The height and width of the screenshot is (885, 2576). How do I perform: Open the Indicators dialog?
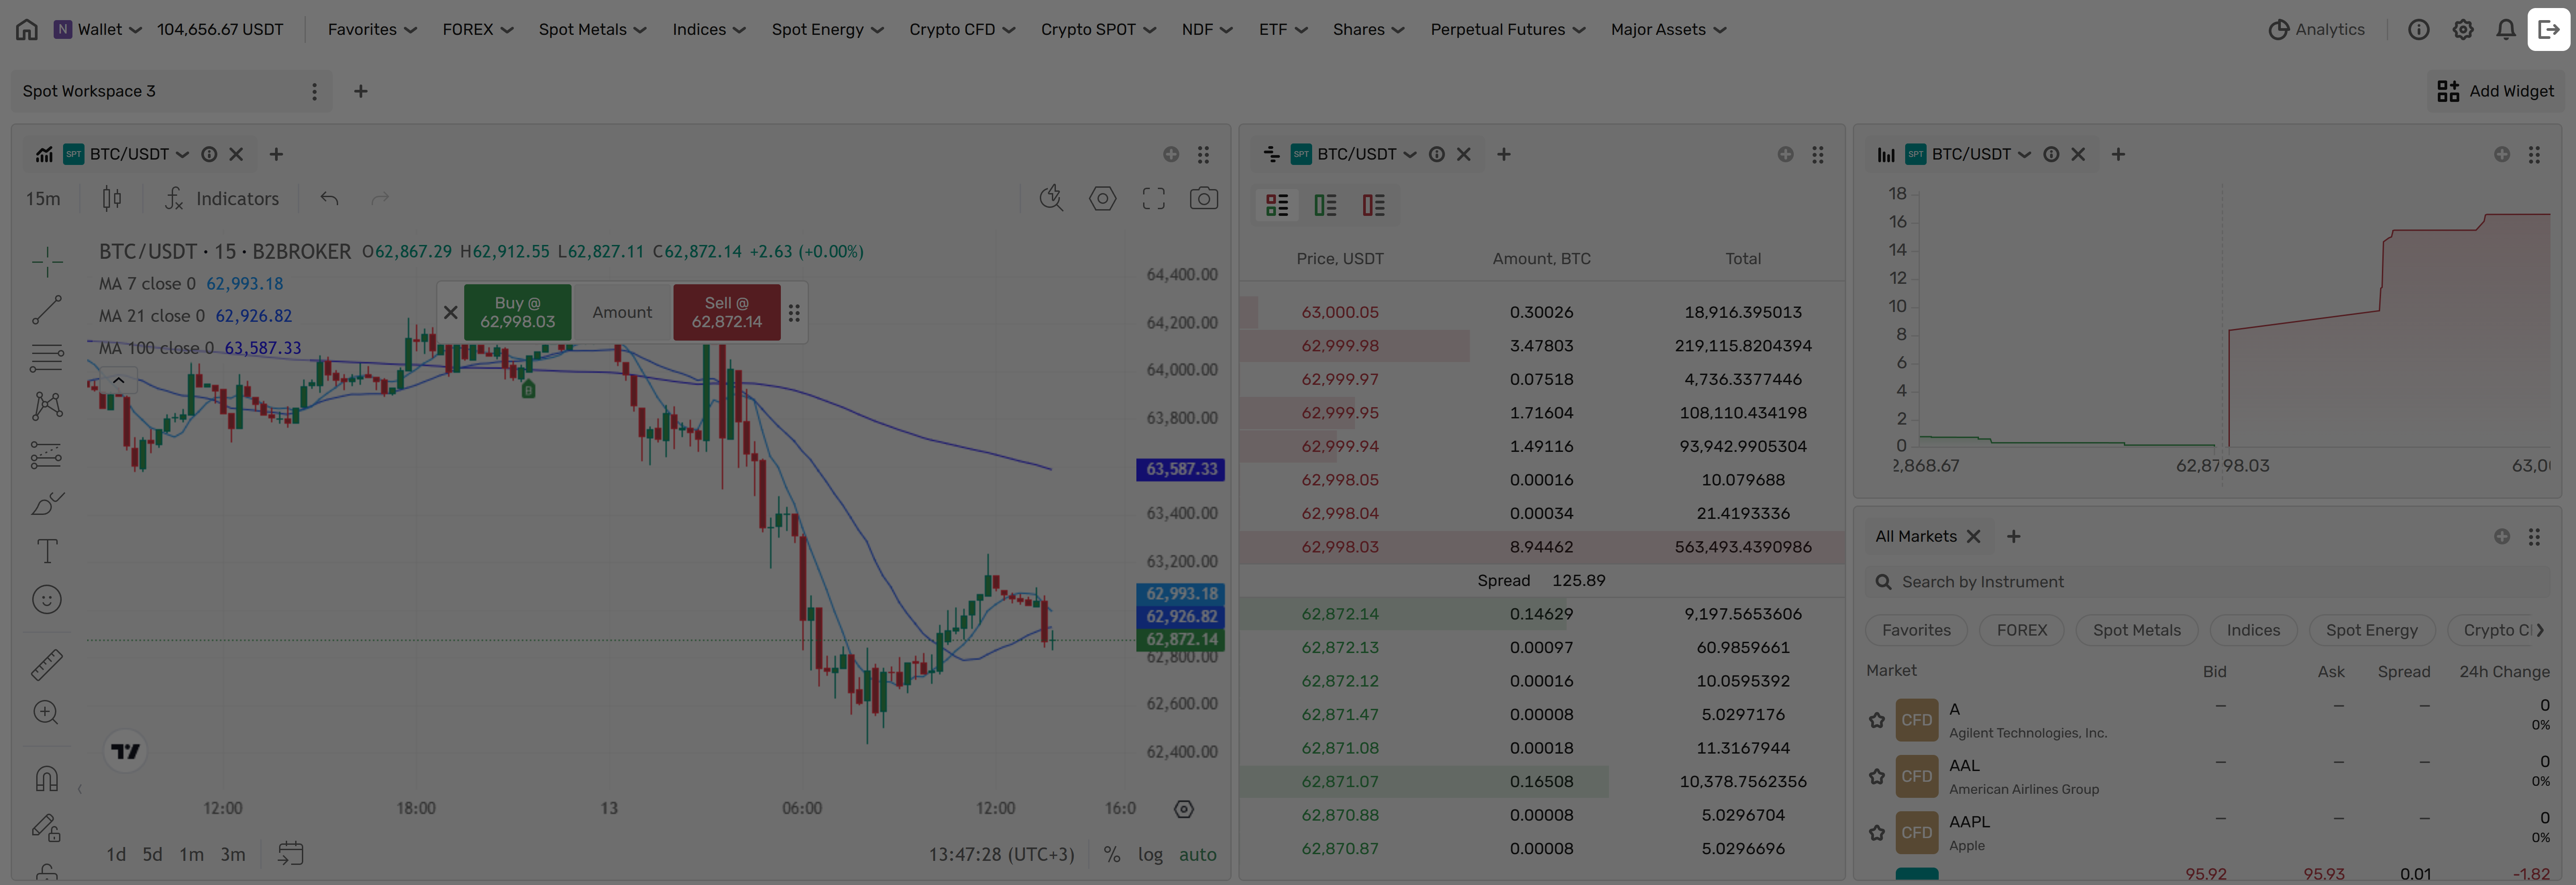coord(222,199)
